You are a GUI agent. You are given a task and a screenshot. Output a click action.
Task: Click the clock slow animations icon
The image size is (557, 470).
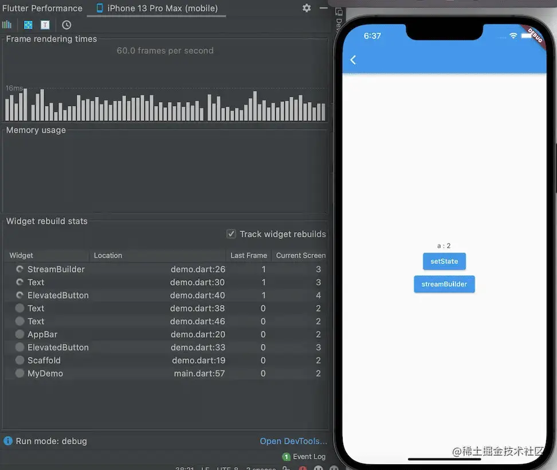click(x=66, y=25)
